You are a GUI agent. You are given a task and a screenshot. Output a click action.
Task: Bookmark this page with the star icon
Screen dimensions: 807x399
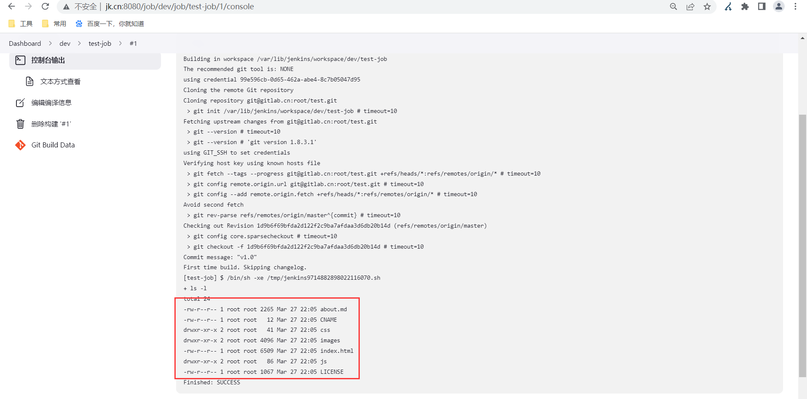click(707, 7)
